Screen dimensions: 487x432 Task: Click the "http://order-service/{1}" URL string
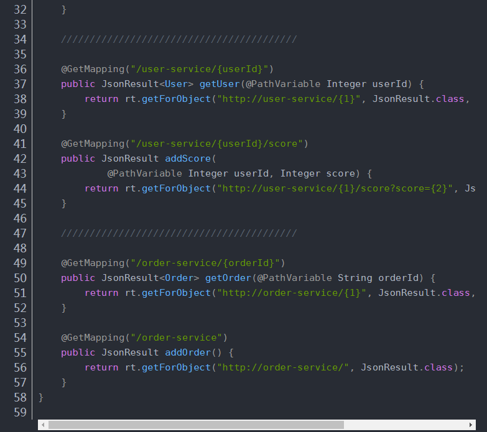291,293
